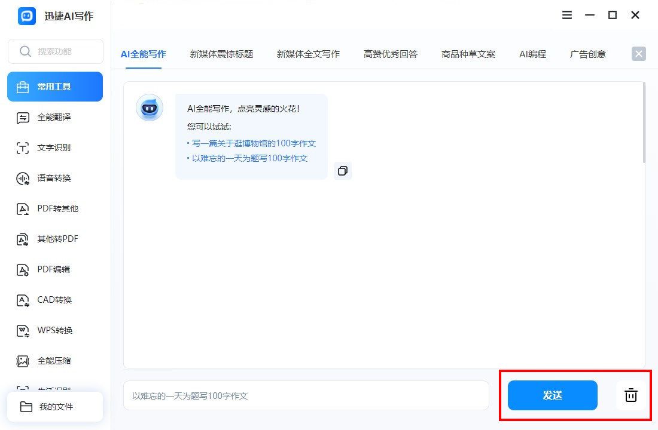Switch to 广告创意 tab
Screen dimensions: 658x430
(x=588, y=54)
